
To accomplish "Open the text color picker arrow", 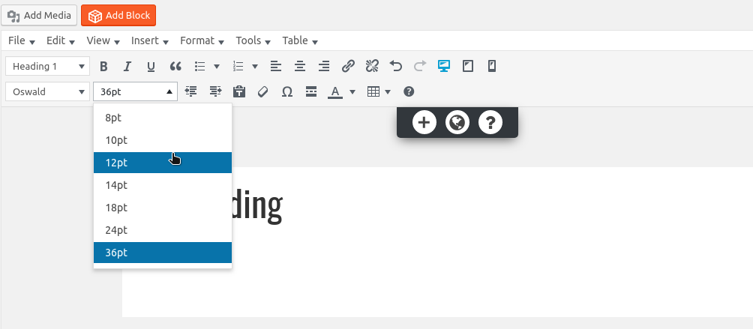I will pyautogui.click(x=352, y=92).
